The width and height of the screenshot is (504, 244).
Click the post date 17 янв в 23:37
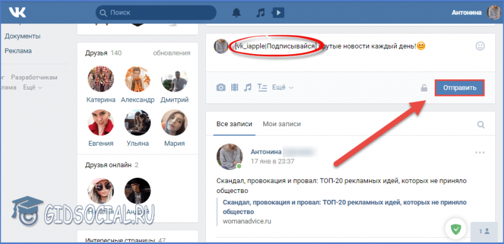click(x=273, y=161)
